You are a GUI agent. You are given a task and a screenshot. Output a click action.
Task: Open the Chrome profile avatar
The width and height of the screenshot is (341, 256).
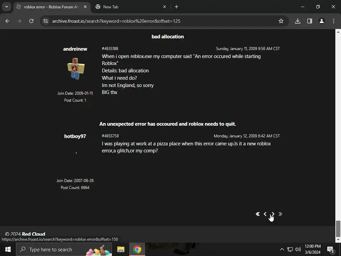point(322,21)
